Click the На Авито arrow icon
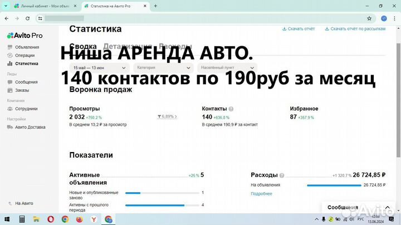 click(10, 203)
